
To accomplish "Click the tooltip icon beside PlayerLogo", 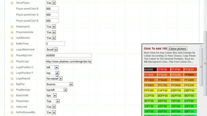I will [12, 62].
